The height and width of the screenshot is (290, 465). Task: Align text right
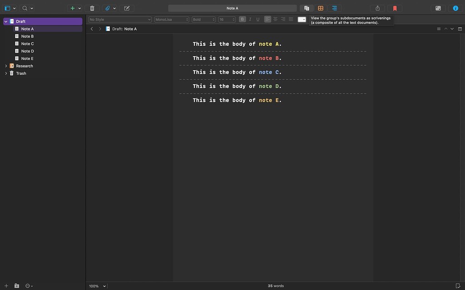(283, 19)
